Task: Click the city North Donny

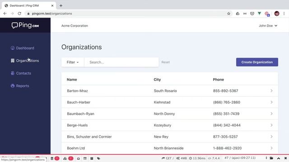Action: coord(164,114)
